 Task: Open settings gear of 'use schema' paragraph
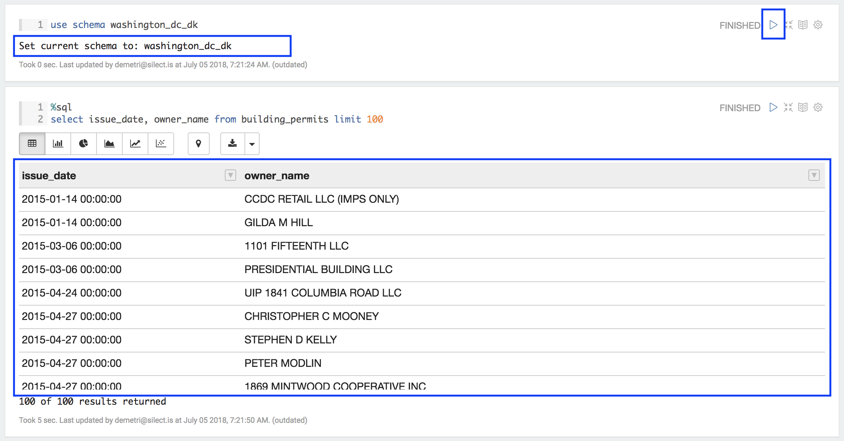click(x=818, y=25)
